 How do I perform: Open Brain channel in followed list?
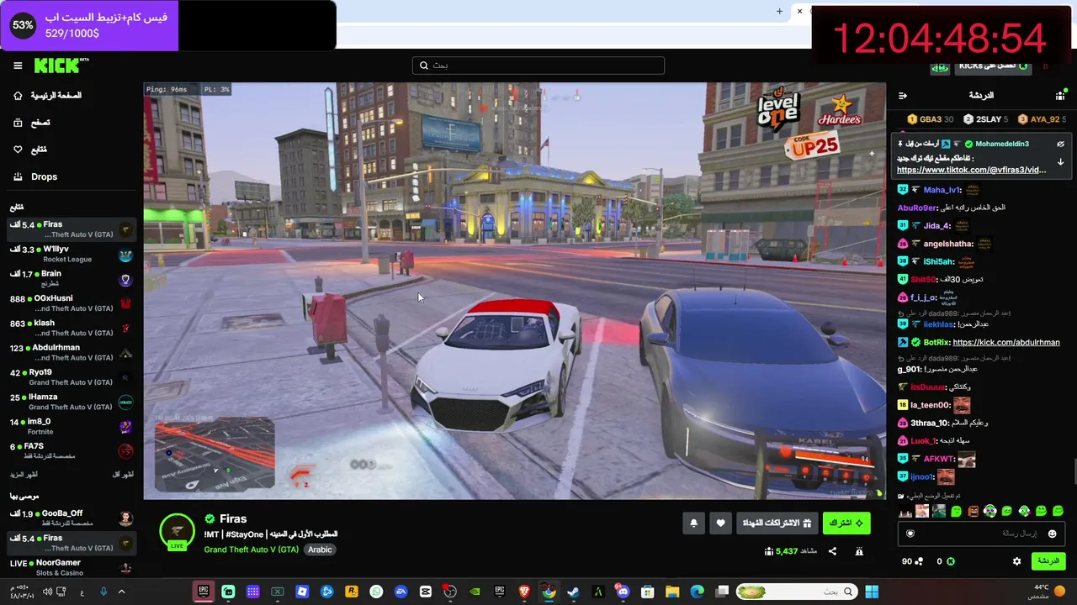click(x=72, y=279)
